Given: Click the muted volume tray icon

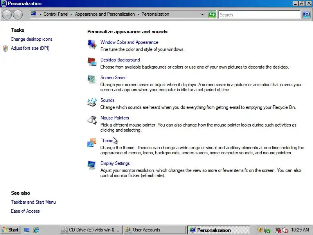Looking at the screenshot, I should [285, 230].
